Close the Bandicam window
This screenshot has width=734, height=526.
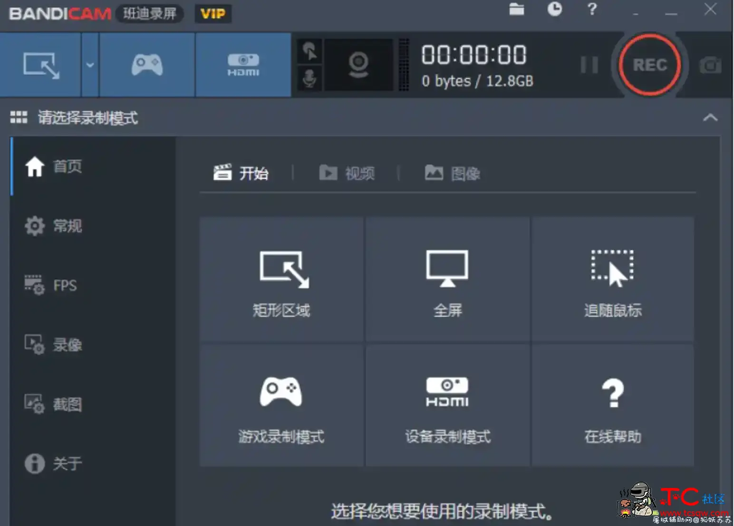coord(710,9)
